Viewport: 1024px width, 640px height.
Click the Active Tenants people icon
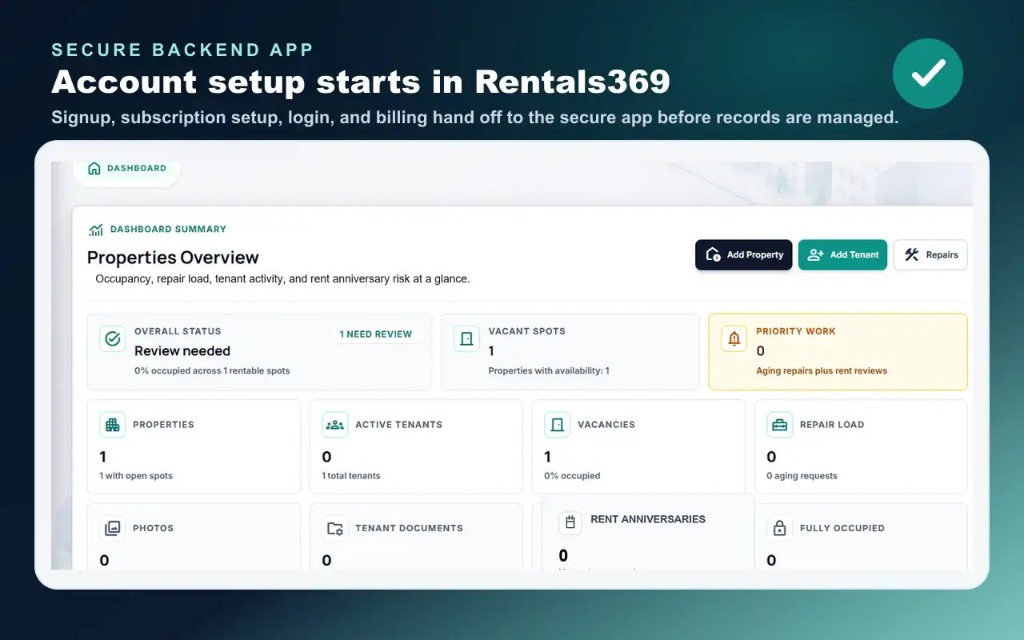[335, 425]
